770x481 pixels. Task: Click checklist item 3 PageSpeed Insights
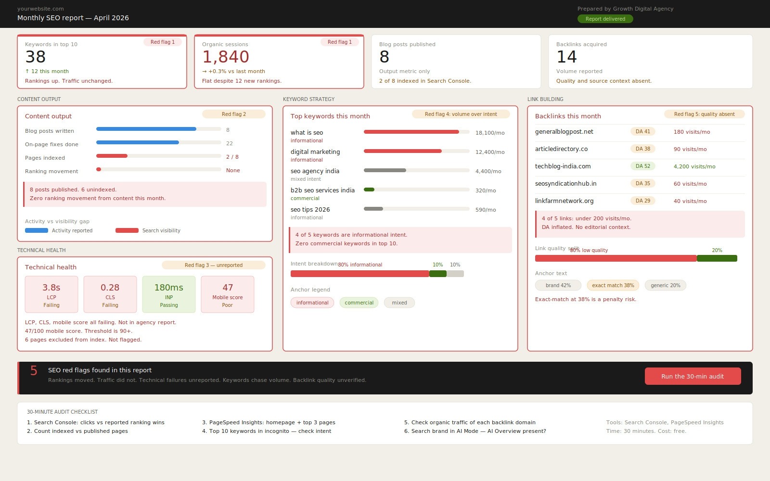269,422
